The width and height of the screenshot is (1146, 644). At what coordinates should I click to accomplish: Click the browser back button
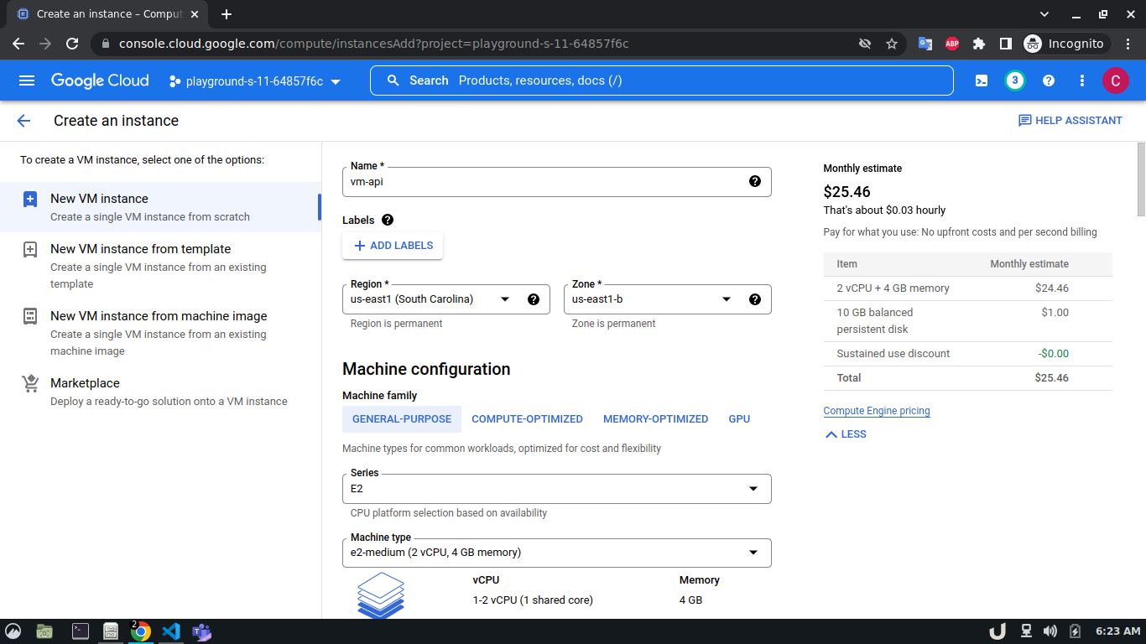point(18,44)
